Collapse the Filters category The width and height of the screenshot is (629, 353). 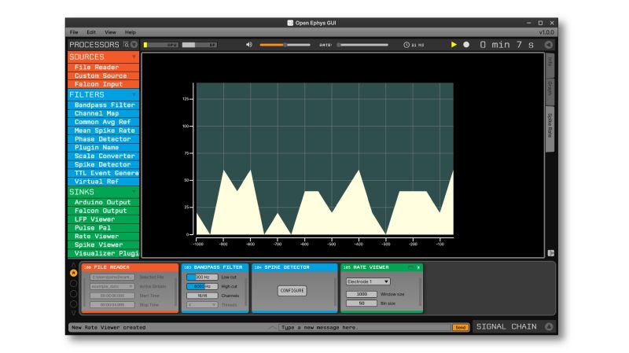pos(134,94)
